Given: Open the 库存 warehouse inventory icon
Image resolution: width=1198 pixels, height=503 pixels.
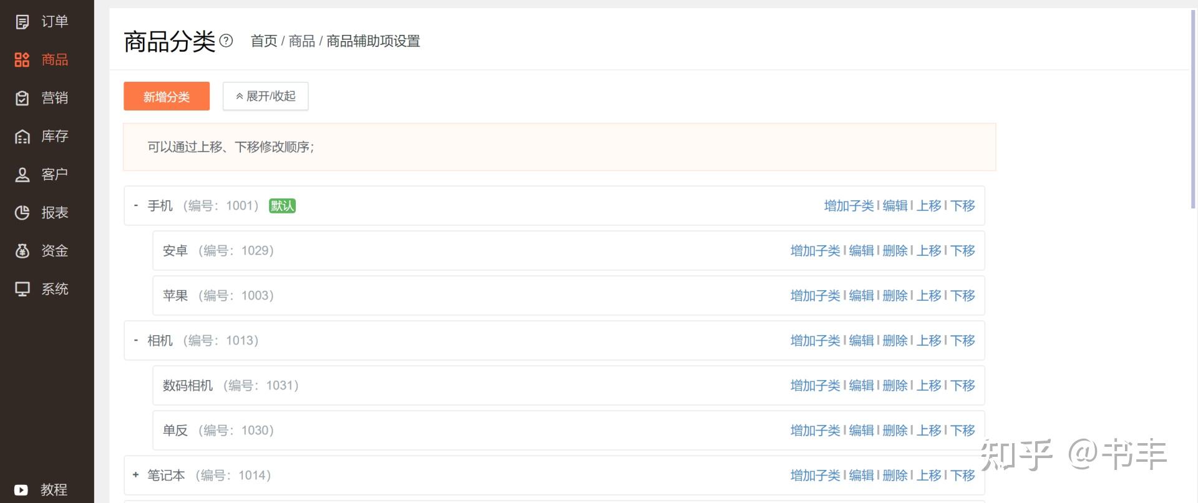Looking at the screenshot, I should [x=22, y=136].
